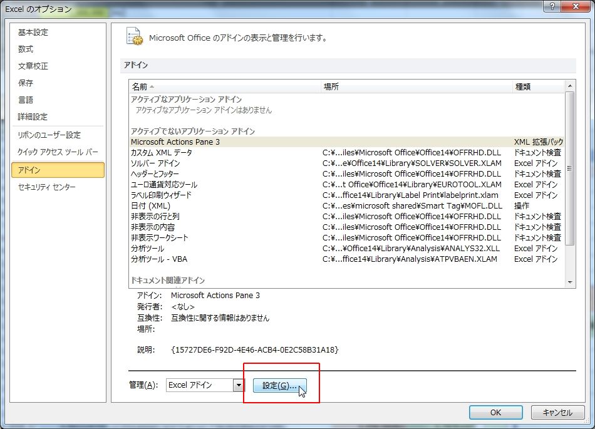Click the add-in list scrollbar thumb
The image size is (595, 429).
pos(570,168)
